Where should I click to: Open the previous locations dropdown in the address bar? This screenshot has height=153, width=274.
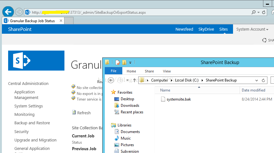point(256,81)
